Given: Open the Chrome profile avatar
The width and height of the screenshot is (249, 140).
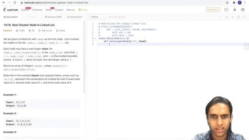Looking at the screenshot, I should [x=240, y=3].
